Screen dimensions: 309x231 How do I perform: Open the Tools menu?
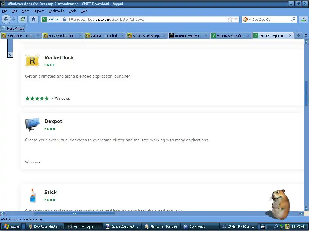pos(72,11)
